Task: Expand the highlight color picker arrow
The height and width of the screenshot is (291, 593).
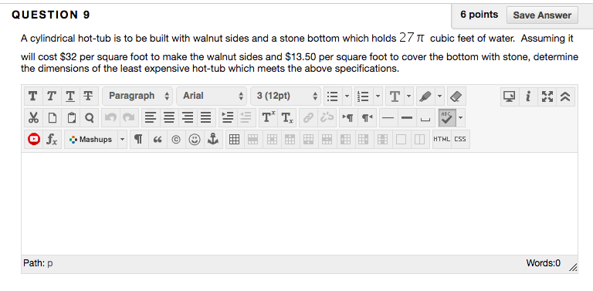Action: tap(440, 96)
